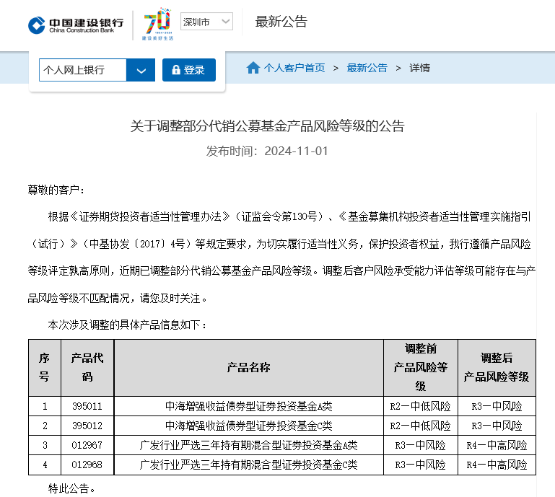The image size is (555, 497).
Task: Click the China Construction Bank logo
Action: point(76,25)
